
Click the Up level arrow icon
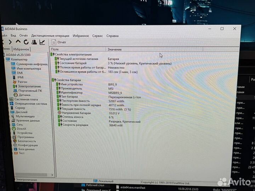[18, 42]
